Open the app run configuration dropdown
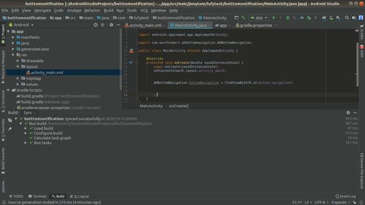The width and height of the screenshot is (365, 205). coord(258,18)
